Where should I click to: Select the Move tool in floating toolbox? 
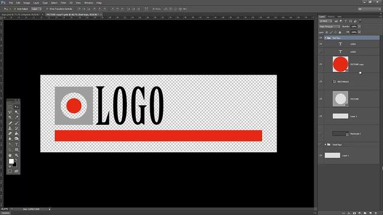[x=17, y=107]
